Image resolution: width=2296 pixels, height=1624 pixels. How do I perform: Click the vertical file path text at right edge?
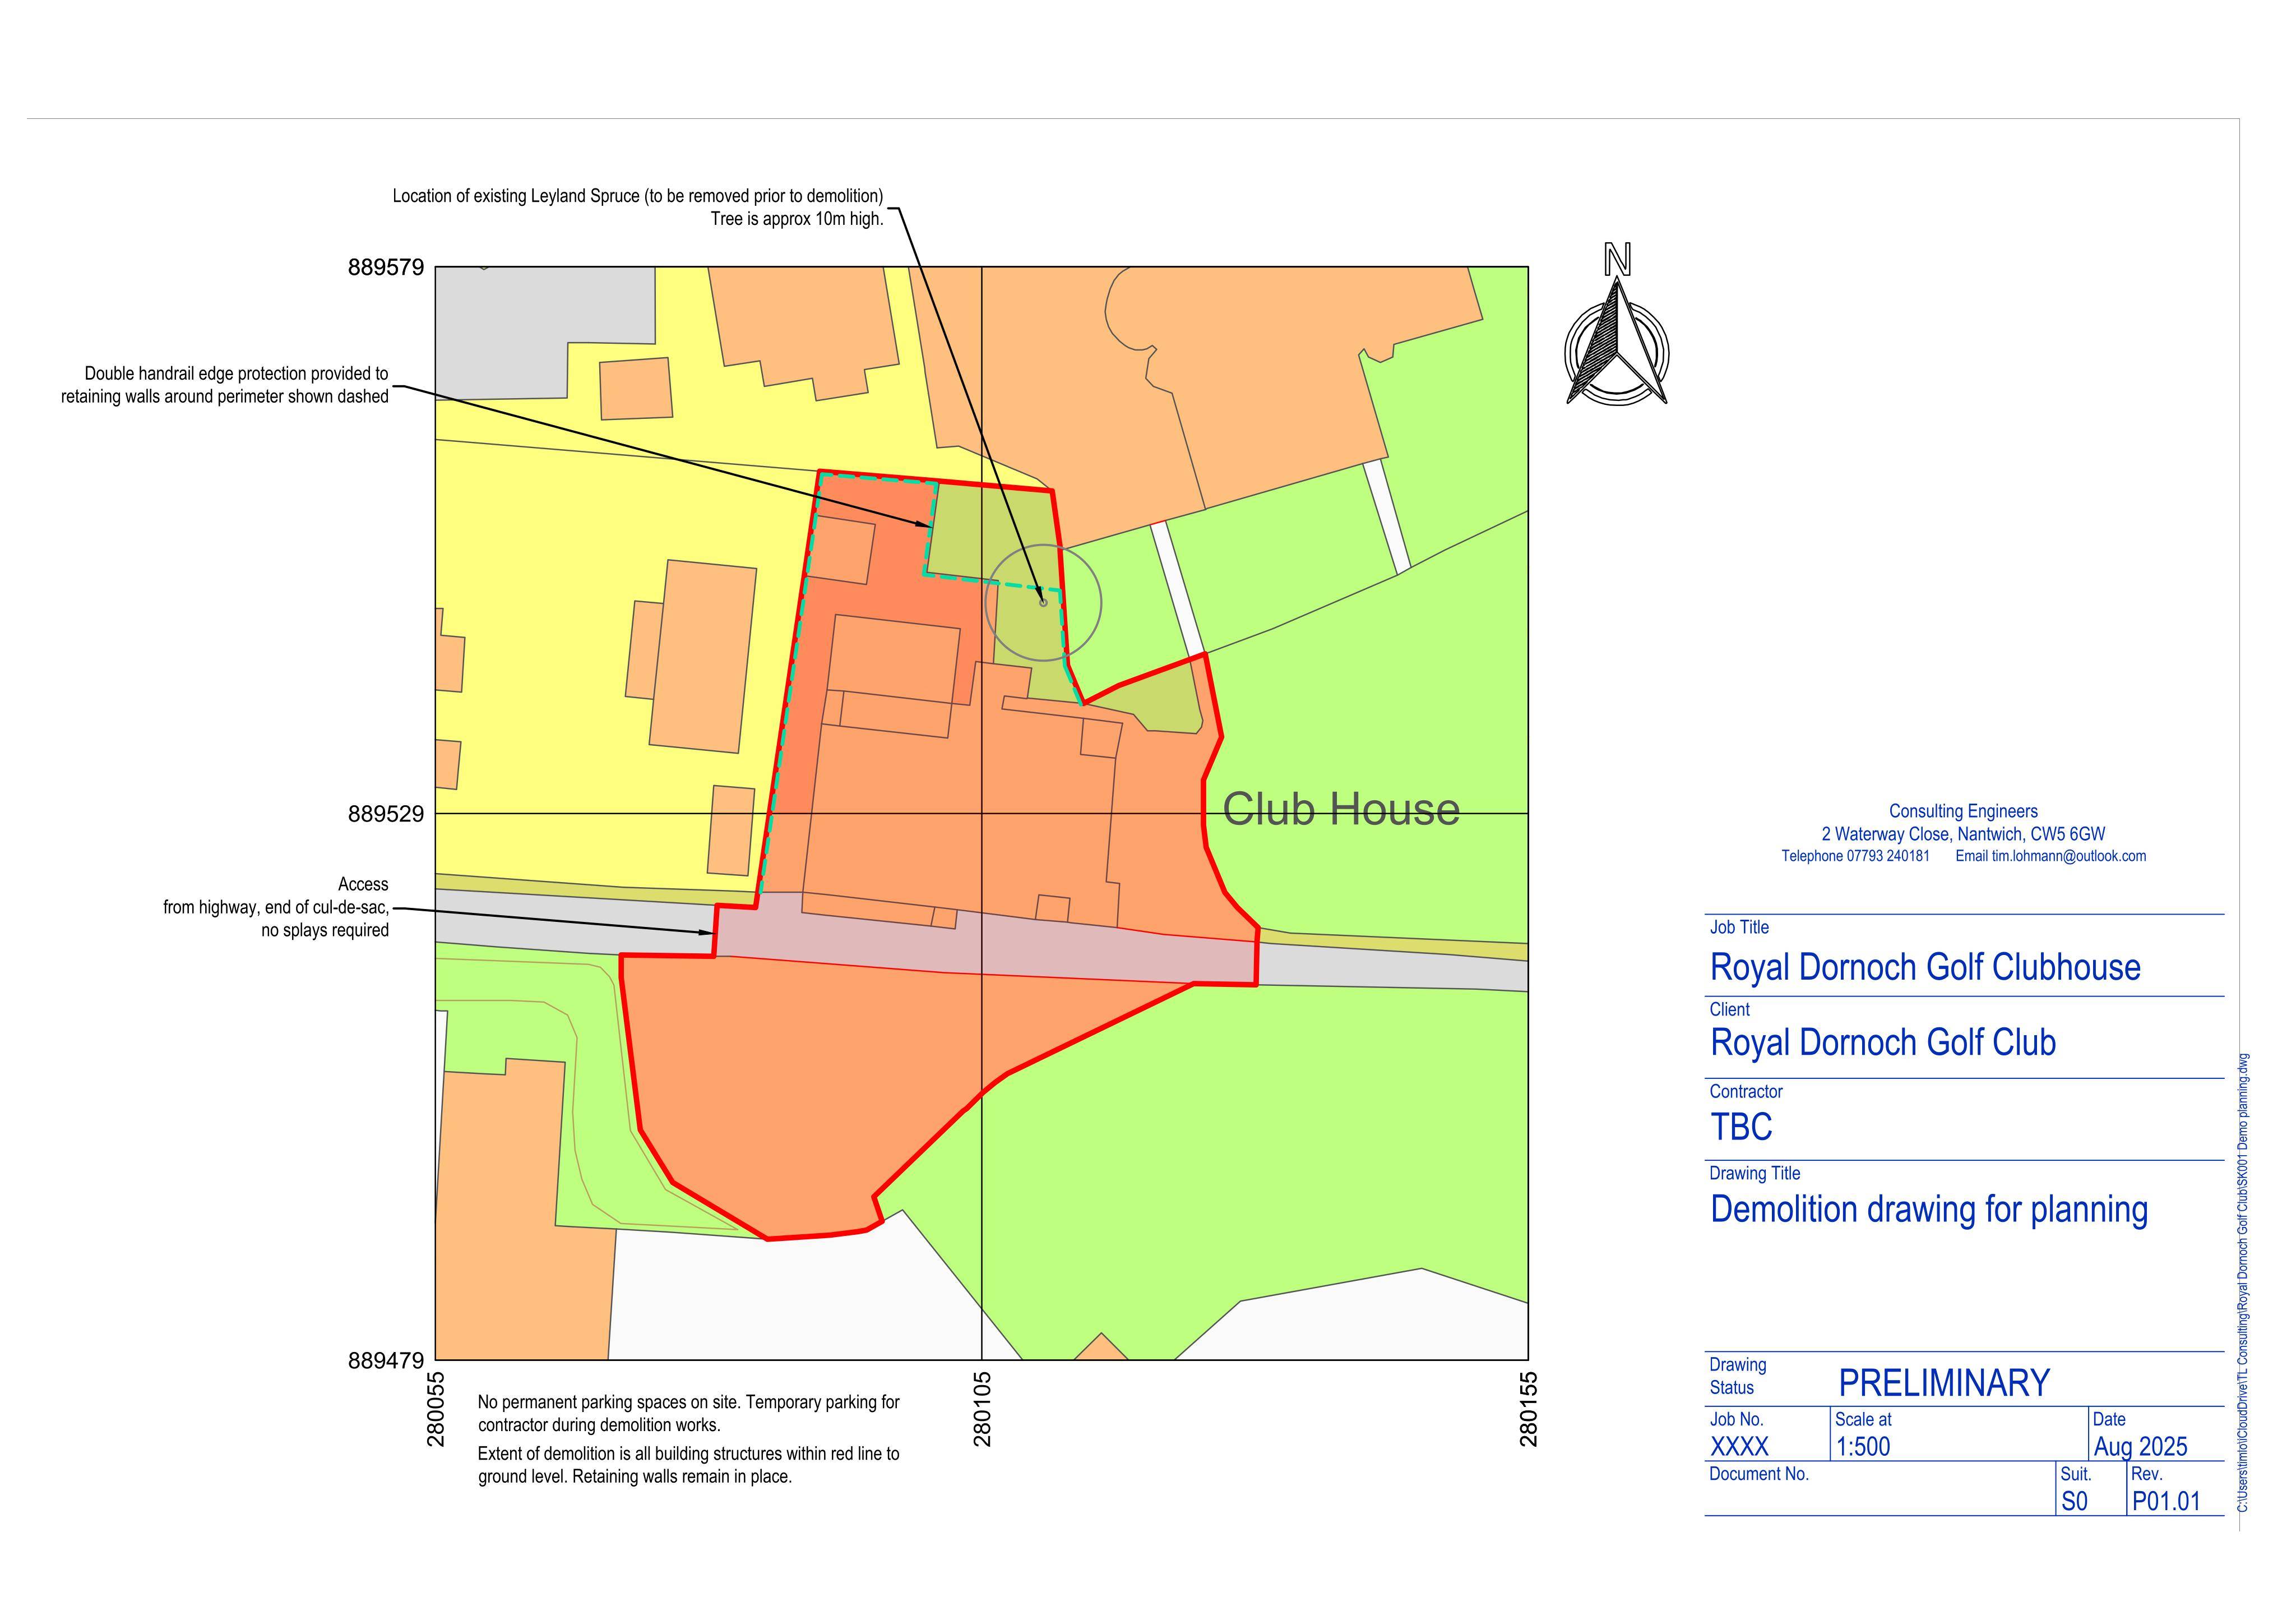point(2243,1284)
